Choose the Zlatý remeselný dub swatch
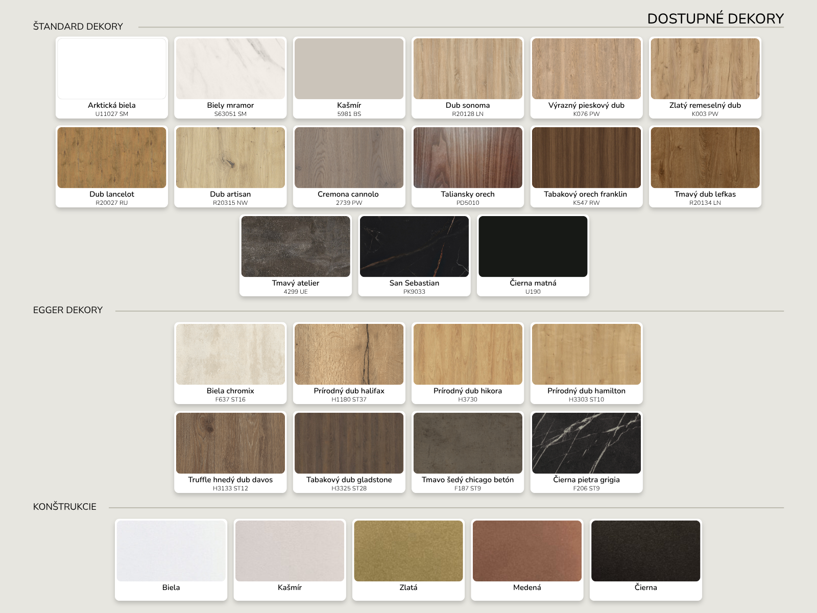The width and height of the screenshot is (817, 613). click(x=705, y=78)
